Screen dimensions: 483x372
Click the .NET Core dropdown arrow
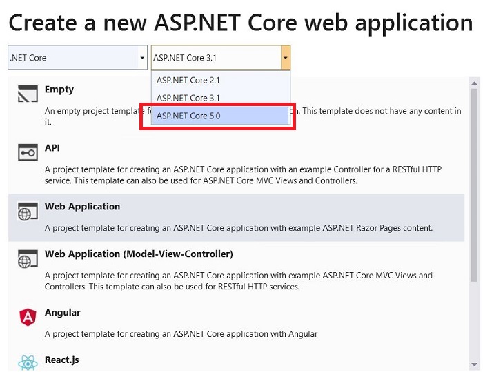[142, 57]
